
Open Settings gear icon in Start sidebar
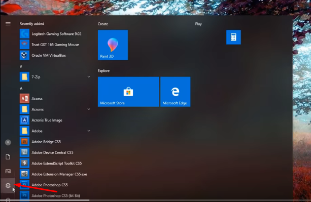pos(8,186)
